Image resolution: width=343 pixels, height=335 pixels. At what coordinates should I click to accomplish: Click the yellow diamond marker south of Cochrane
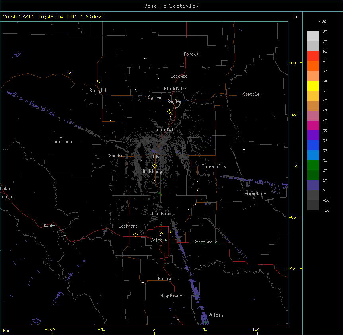[136, 235]
